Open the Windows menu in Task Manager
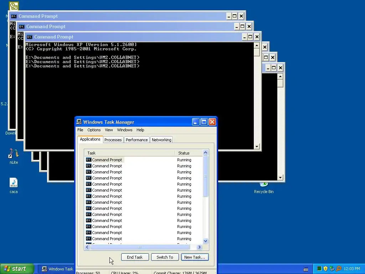This screenshot has width=365, height=274. pos(124,130)
